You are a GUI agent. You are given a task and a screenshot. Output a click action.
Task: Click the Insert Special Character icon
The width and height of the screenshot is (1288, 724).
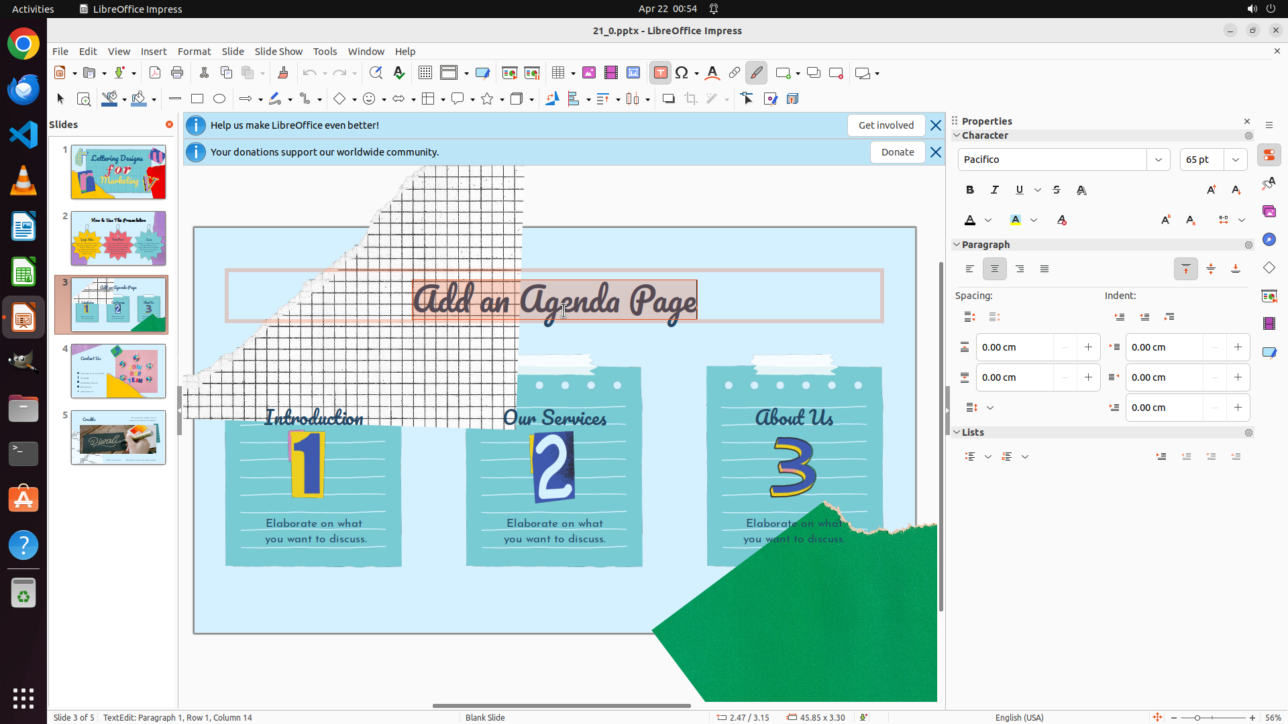(x=682, y=73)
